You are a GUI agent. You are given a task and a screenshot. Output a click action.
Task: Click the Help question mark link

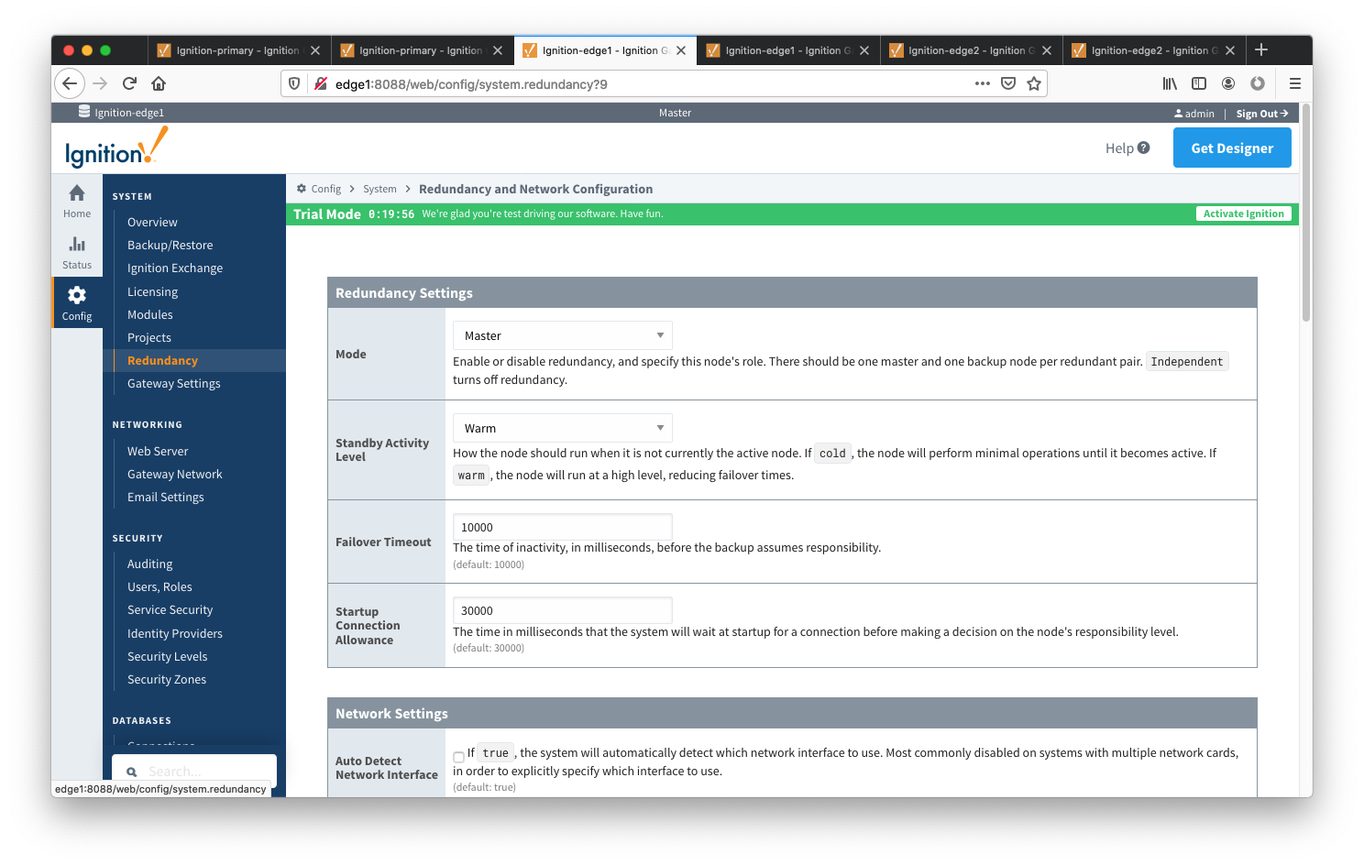1127,148
